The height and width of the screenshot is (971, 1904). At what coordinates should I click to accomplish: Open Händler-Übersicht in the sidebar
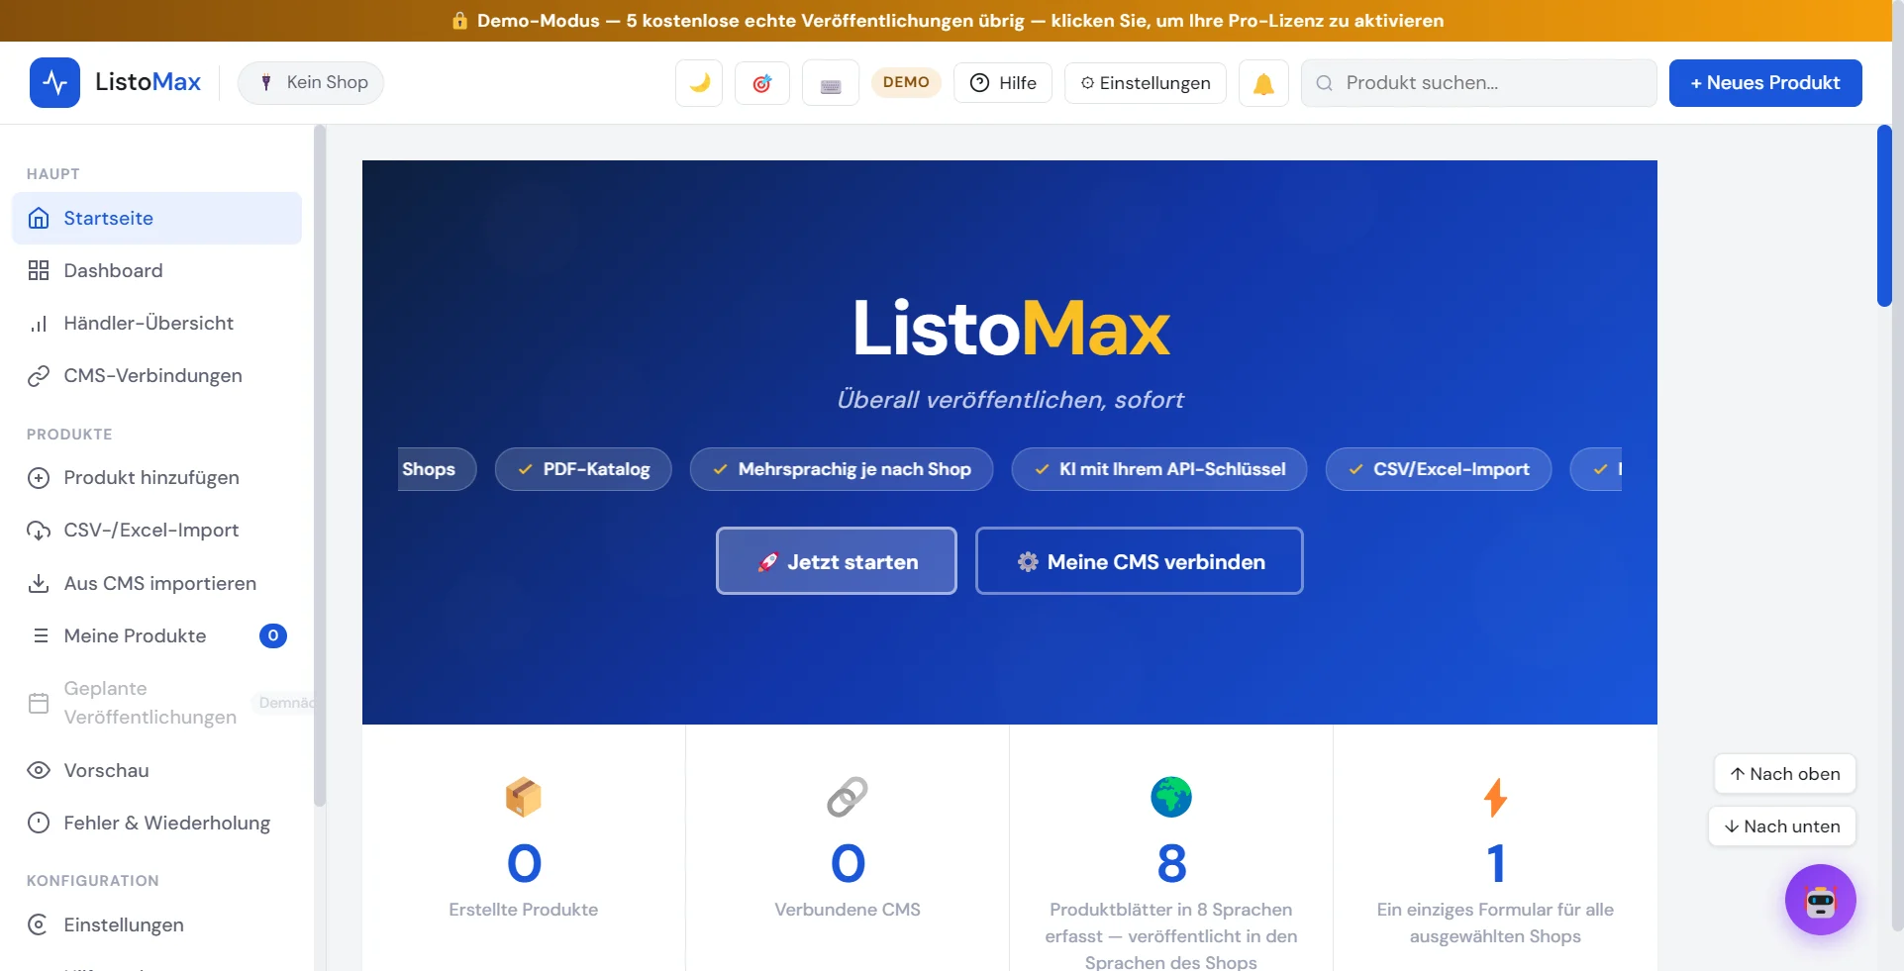(x=156, y=323)
